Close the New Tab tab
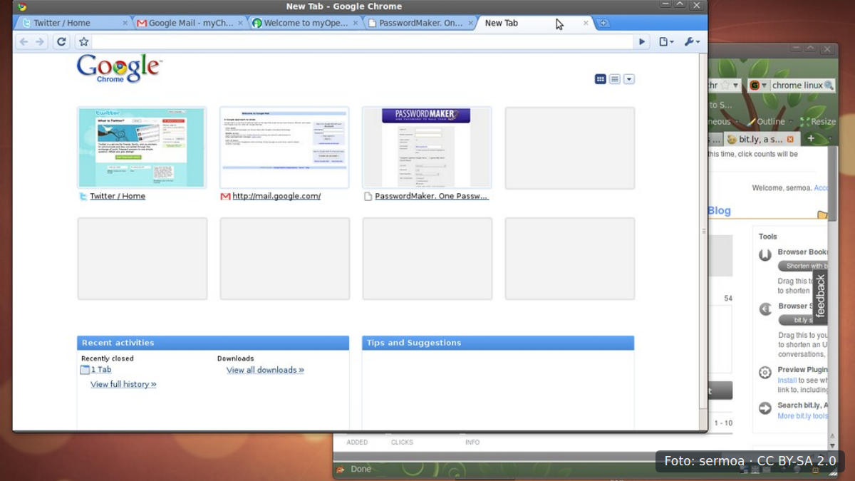855x481 pixels. [x=586, y=23]
